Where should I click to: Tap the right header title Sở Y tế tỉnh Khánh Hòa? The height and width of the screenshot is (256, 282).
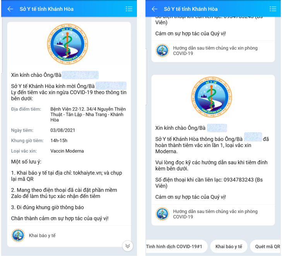tap(191, 9)
